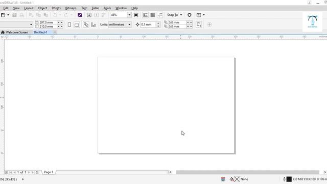Click the Redo arrow icon
The image size is (327, 184).
66,15
